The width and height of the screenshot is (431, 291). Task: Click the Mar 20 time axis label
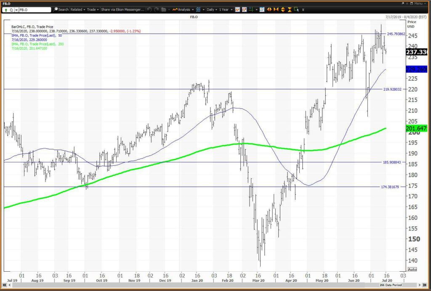pyautogui.click(x=258, y=280)
